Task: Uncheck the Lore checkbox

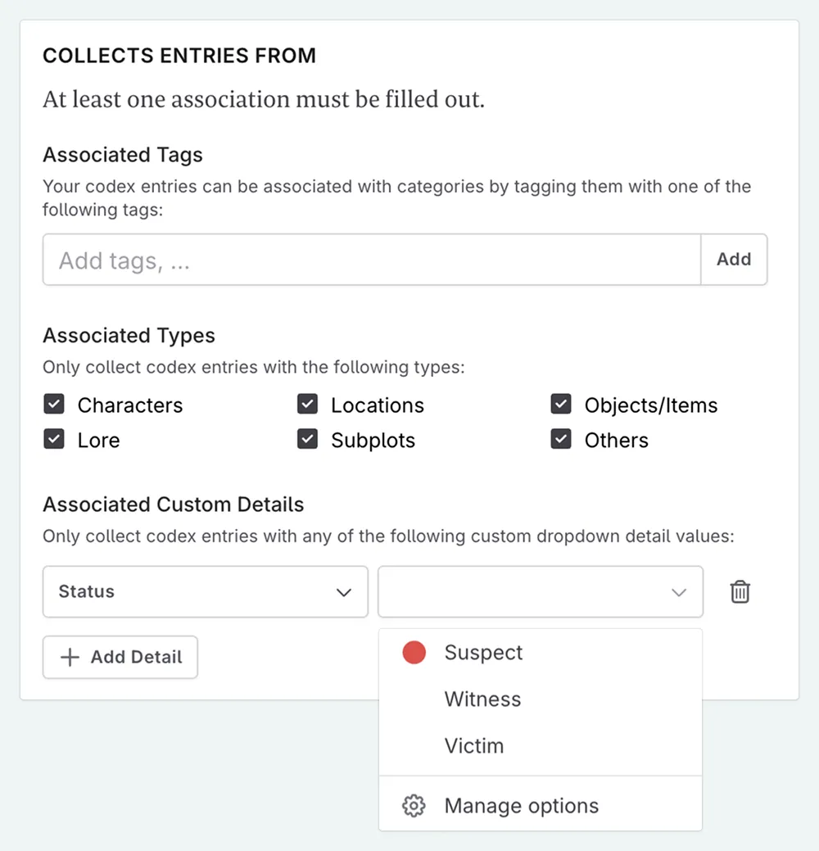Action: [54, 440]
